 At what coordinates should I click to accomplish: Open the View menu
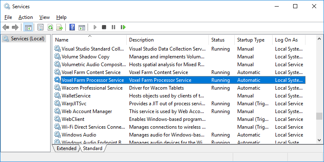click(x=44, y=17)
